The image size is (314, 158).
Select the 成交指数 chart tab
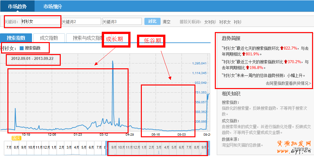click(49, 38)
